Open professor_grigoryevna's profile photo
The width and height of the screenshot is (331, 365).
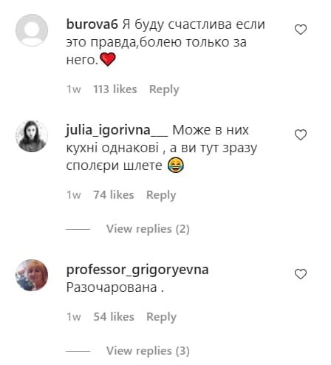(32, 275)
